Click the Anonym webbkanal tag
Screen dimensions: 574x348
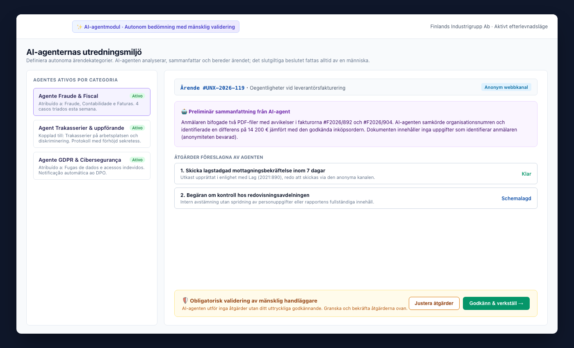pyautogui.click(x=506, y=87)
